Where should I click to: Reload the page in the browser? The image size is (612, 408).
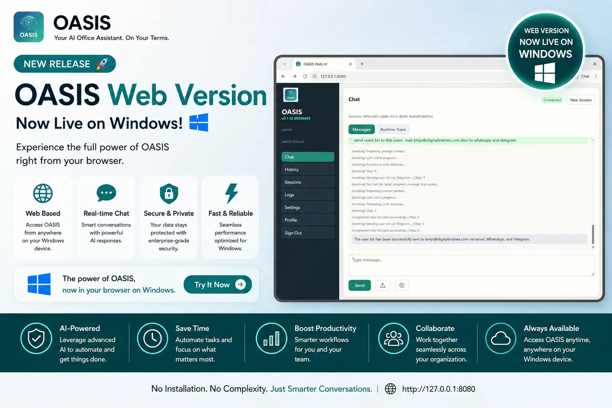[x=305, y=76]
